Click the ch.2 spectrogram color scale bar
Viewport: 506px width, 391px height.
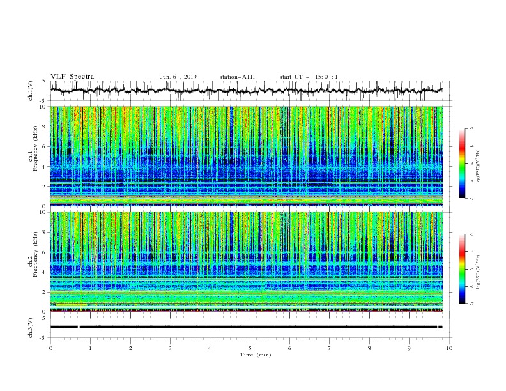pos(462,269)
